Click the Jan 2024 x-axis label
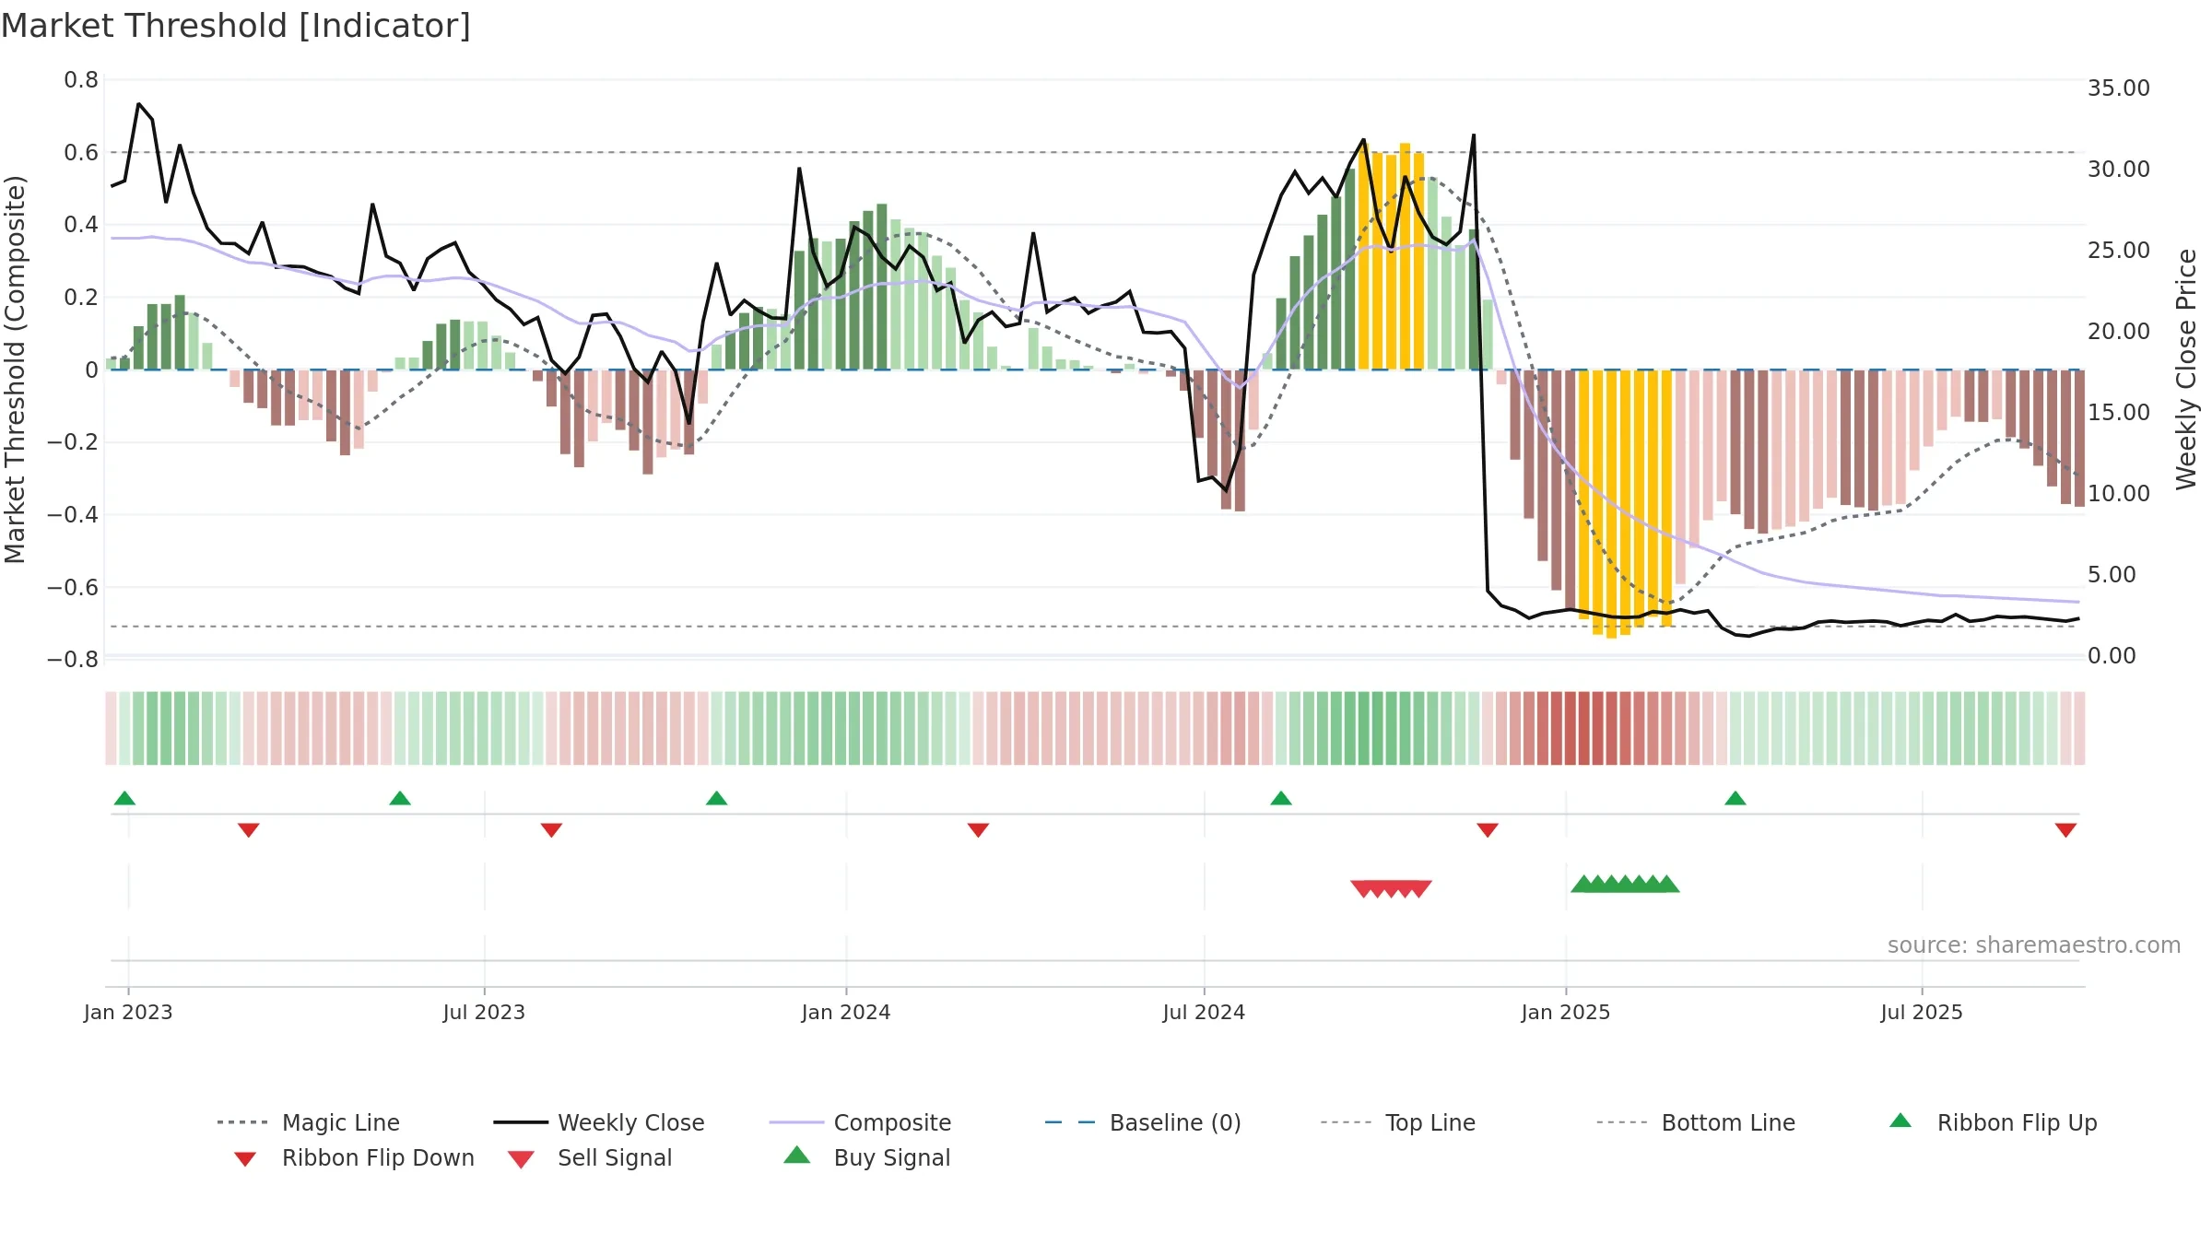This screenshot has height=1244, width=2212. [846, 1012]
